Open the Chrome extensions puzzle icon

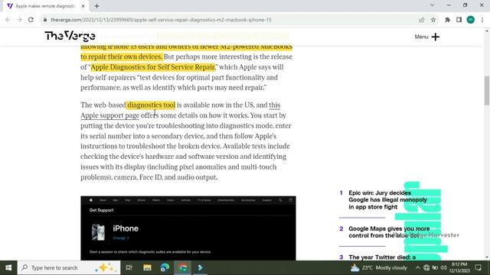[447, 20]
